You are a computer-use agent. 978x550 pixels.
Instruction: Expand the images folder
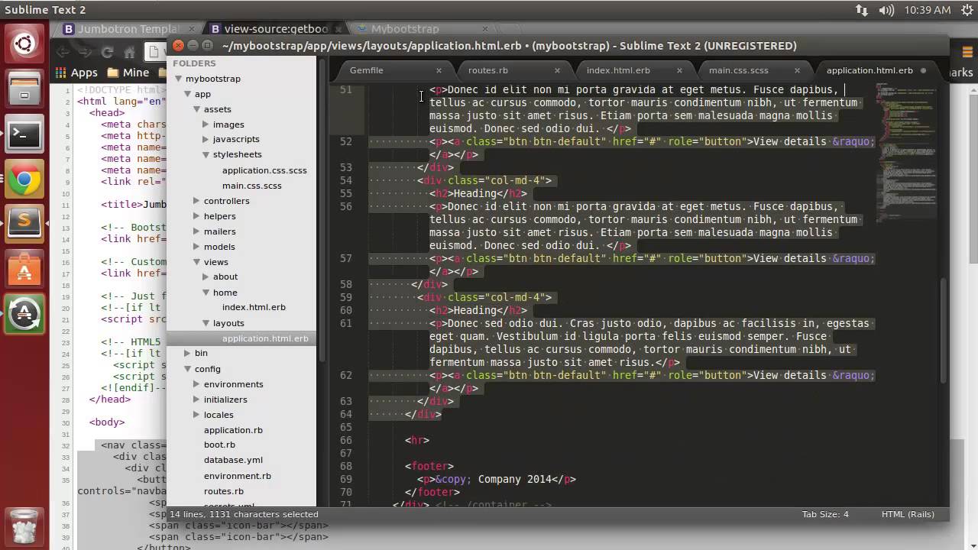click(206, 125)
